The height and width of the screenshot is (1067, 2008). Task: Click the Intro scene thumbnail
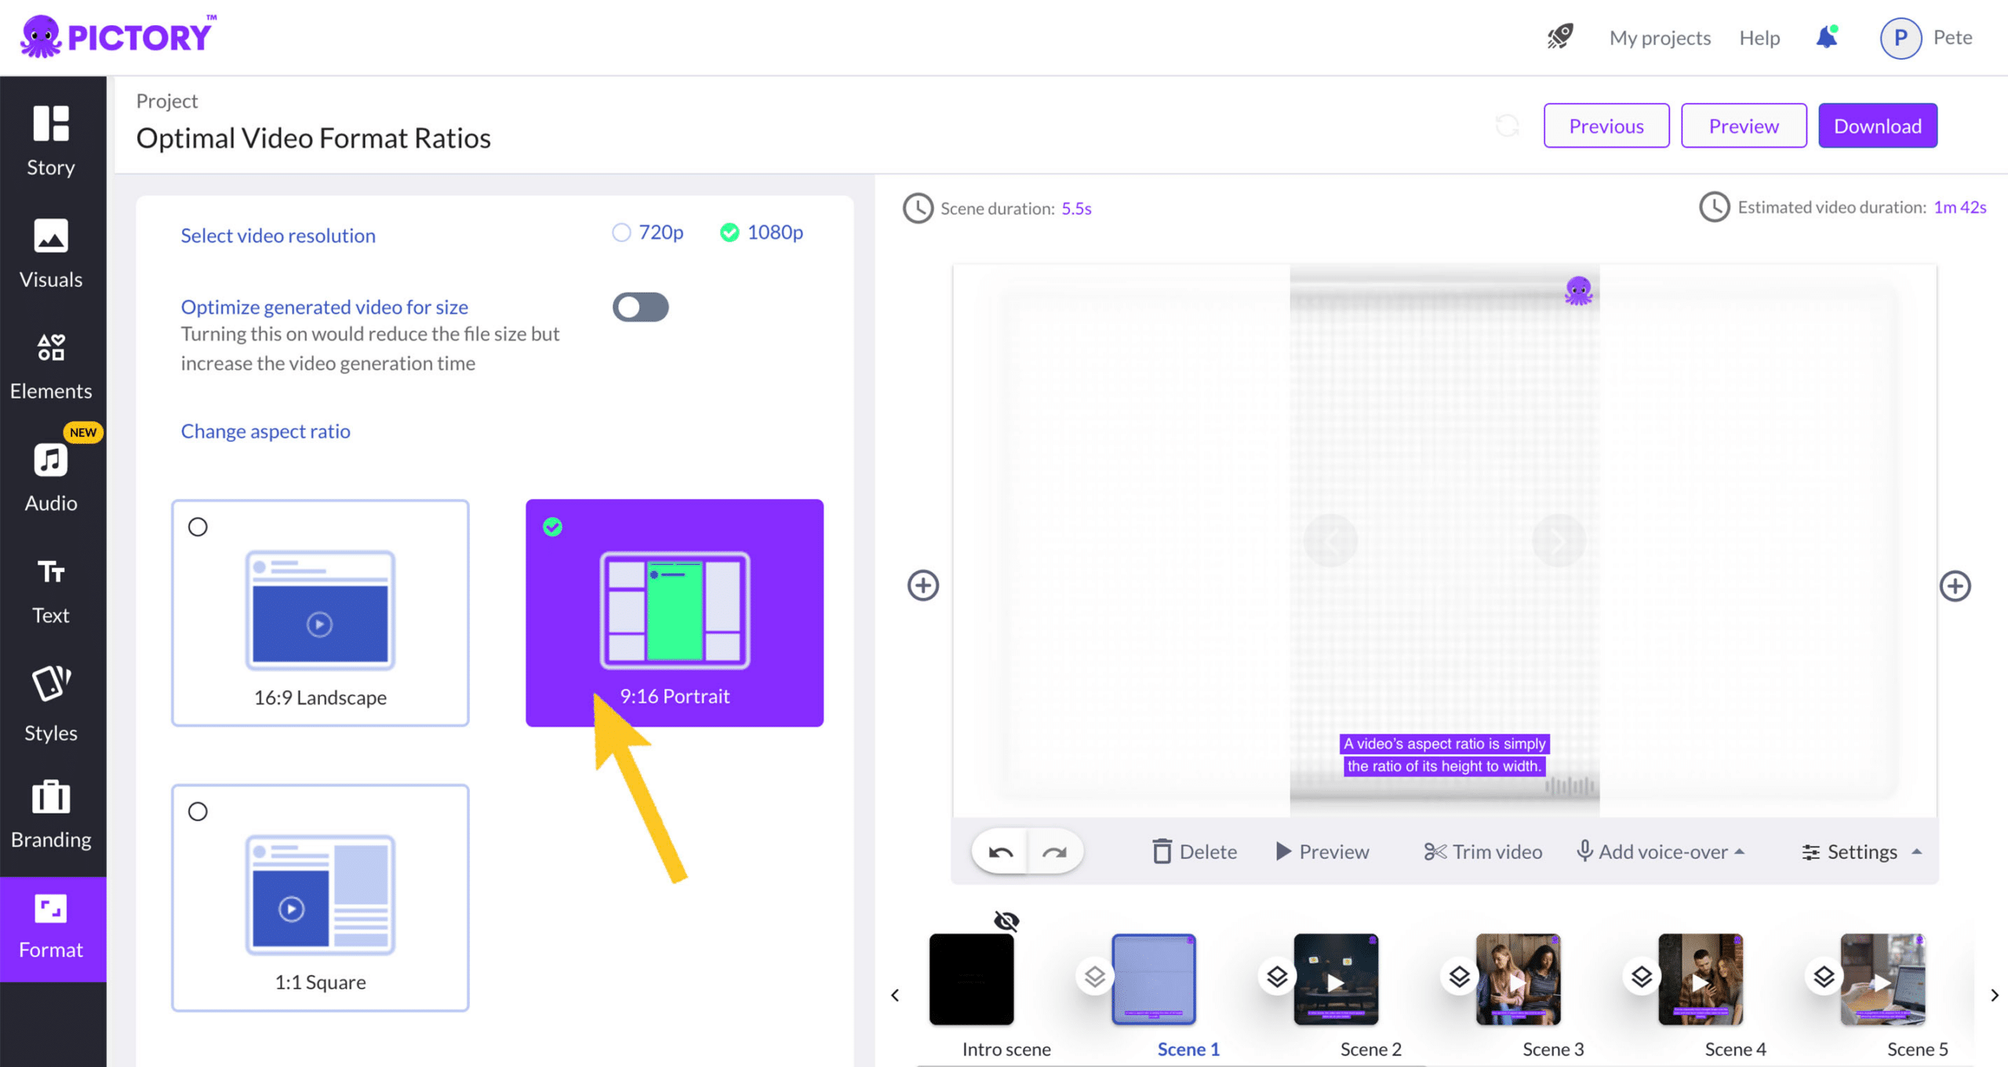(x=969, y=977)
